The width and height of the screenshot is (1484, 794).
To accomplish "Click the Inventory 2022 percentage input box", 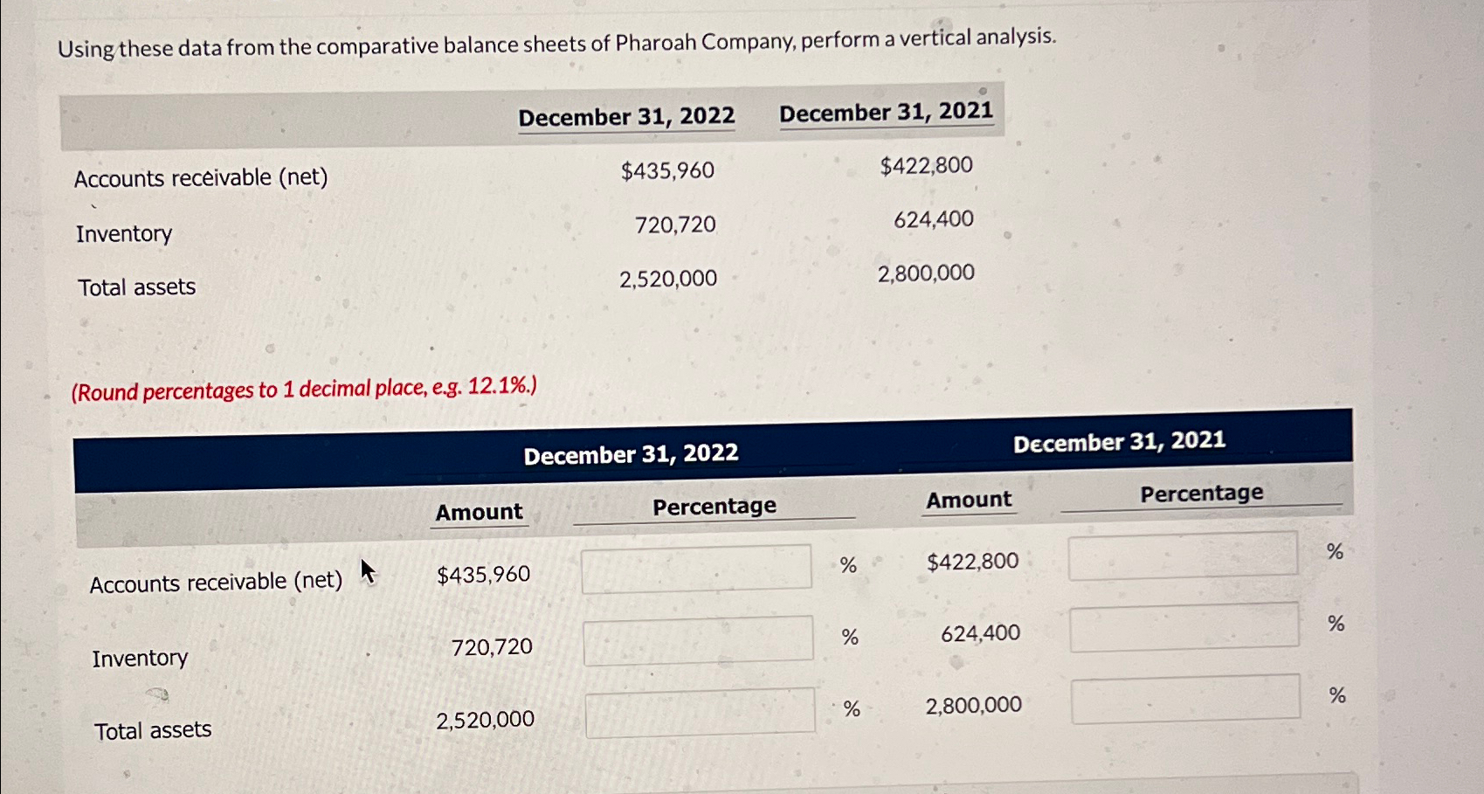I will pos(696,640).
